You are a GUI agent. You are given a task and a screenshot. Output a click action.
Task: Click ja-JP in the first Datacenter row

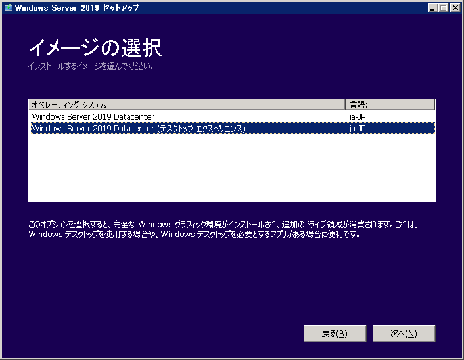coord(357,117)
